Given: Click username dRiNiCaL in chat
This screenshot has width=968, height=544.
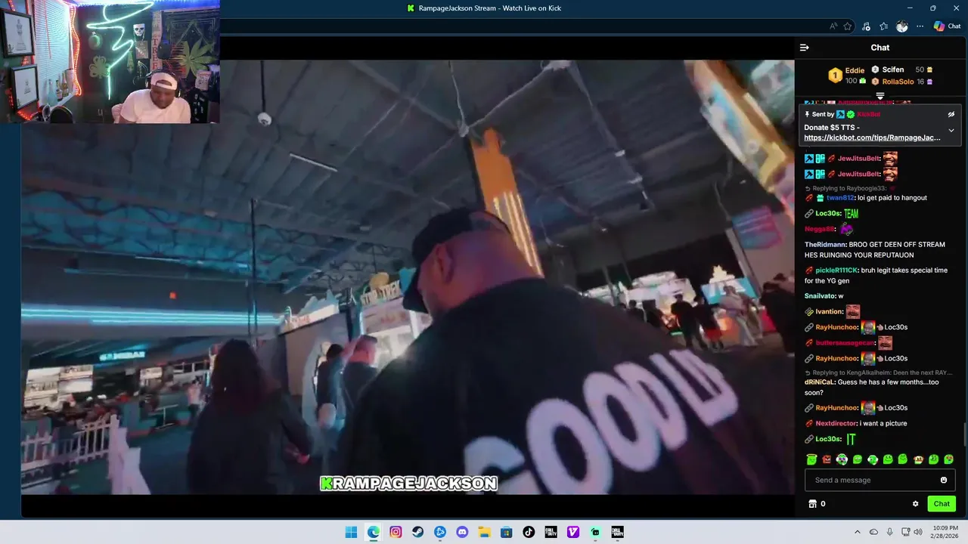Looking at the screenshot, I should click(819, 382).
